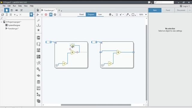
Task: Select the Increment node in right loop
Action: tap(110, 64)
